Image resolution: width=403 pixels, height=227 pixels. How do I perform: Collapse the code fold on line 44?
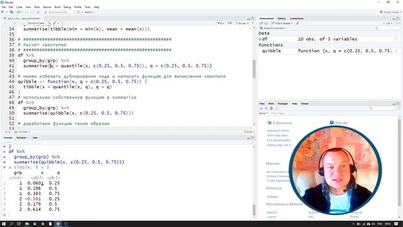coord(16,81)
